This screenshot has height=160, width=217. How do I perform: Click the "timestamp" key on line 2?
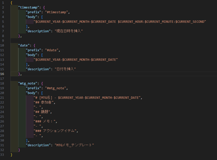[29, 8]
